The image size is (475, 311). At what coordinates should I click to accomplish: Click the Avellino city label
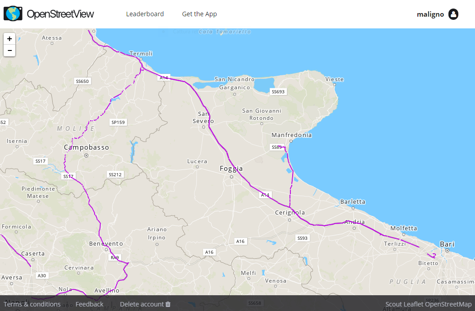[x=107, y=290]
